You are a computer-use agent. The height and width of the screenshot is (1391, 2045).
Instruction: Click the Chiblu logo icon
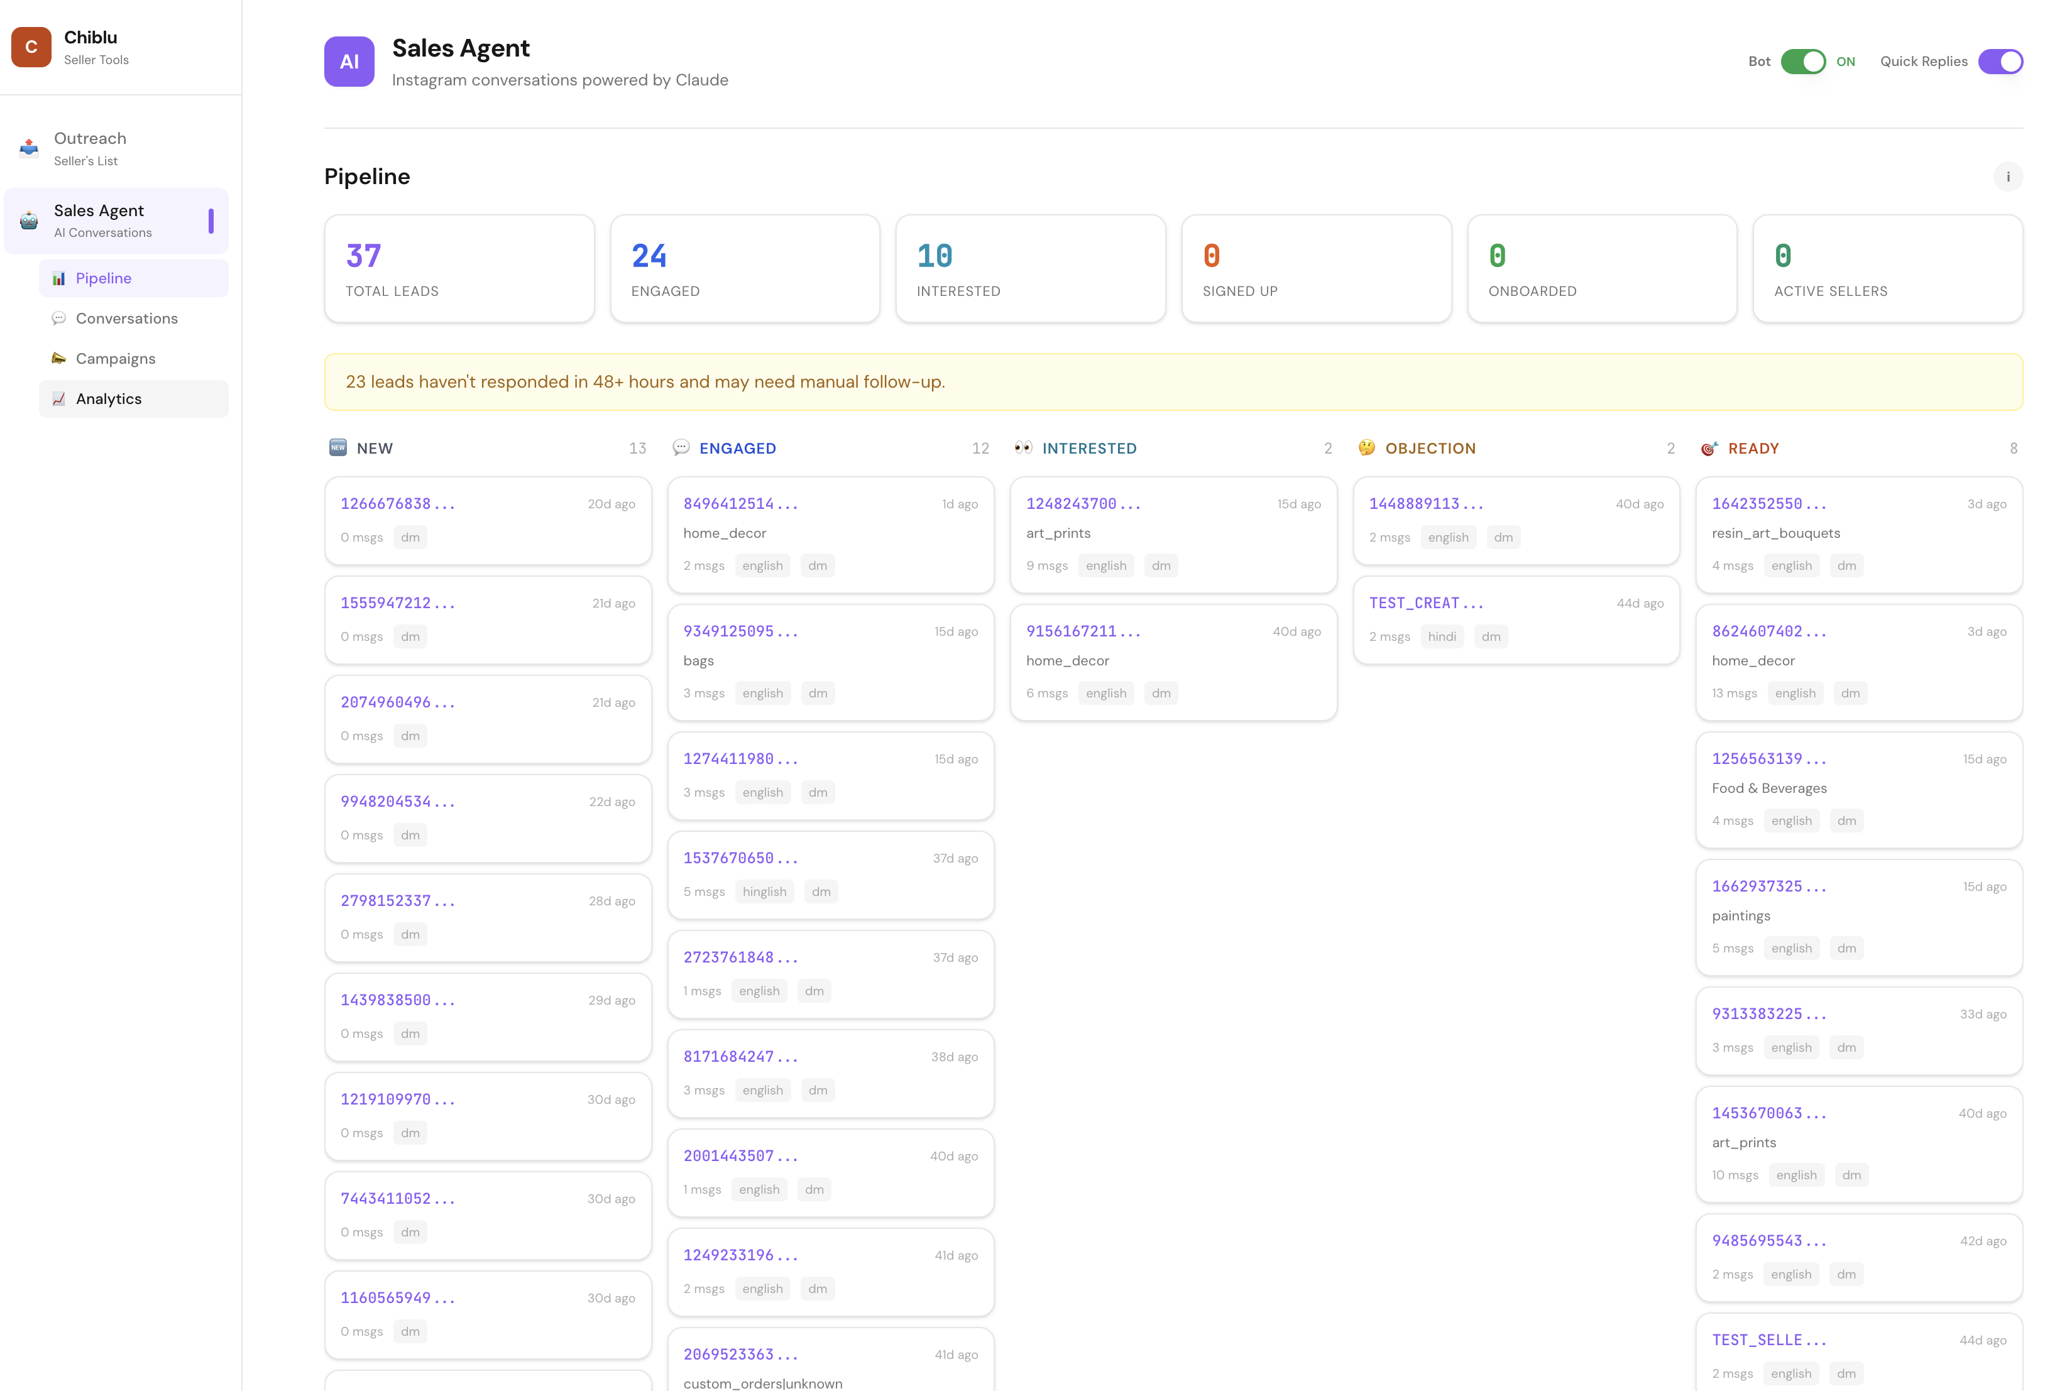pyautogui.click(x=31, y=46)
